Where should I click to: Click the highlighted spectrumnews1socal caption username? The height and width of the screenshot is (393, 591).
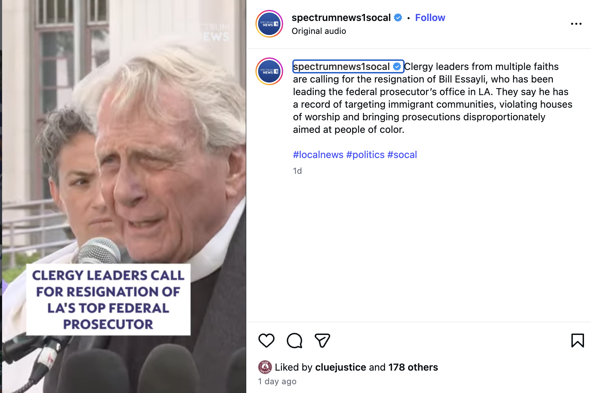point(341,66)
